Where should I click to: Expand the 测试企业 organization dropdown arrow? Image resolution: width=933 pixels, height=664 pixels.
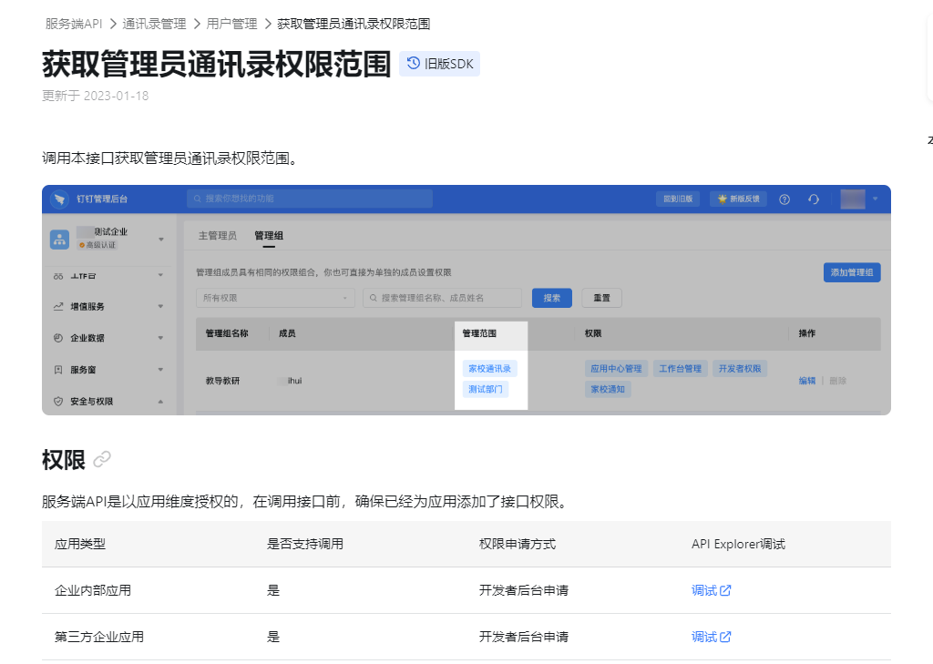point(161,240)
